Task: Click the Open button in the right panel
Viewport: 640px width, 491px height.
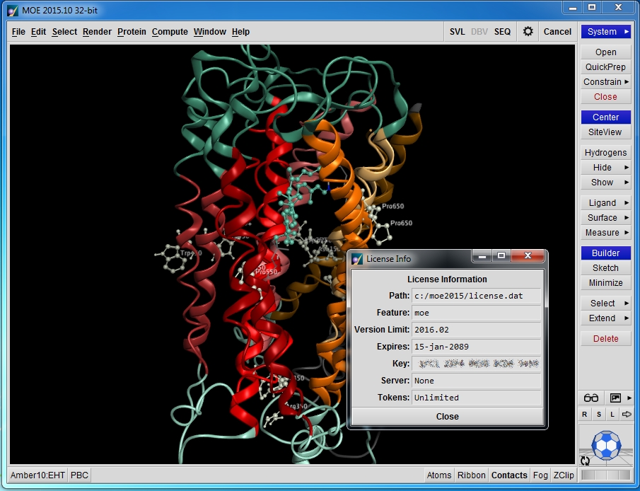Action: [x=606, y=52]
